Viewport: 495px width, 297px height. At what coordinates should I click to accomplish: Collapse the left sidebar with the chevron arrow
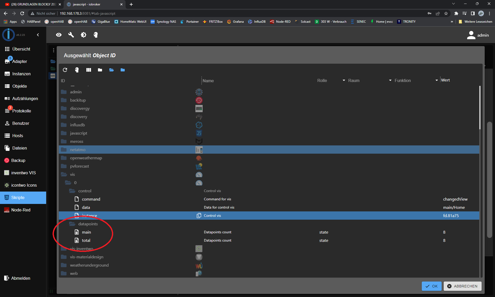[x=38, y=35]
